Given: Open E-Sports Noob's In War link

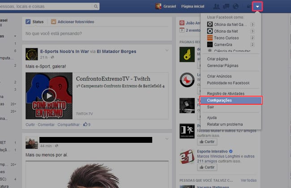Looking at the screenshot, I should point(64,51).
